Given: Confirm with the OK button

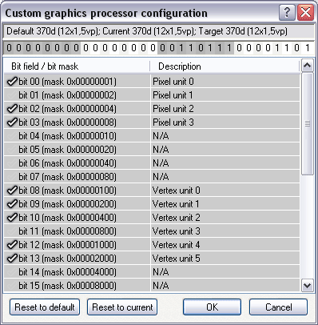Looking at the screenshot, I should (212, 307).
